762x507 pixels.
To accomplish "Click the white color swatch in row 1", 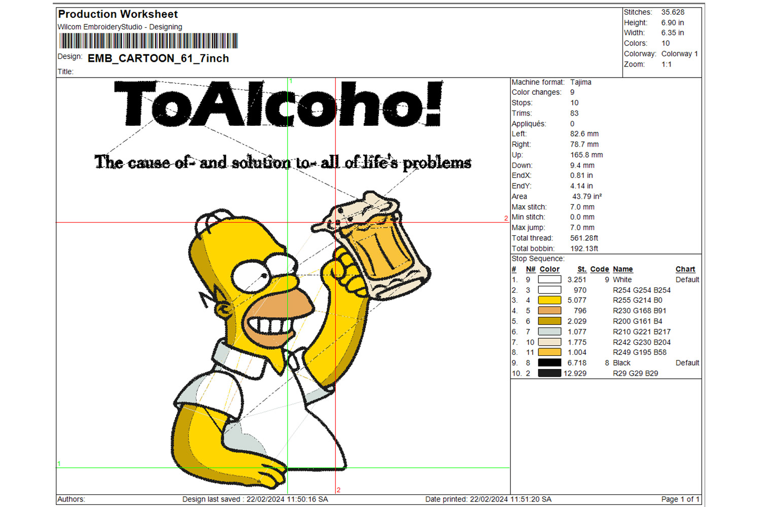I will point(549,279).
